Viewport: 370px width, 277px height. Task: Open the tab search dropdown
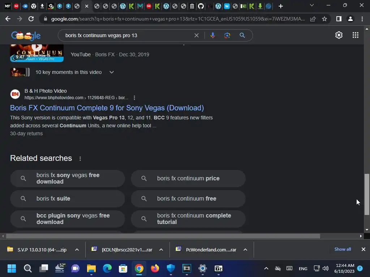coord(312,5)
